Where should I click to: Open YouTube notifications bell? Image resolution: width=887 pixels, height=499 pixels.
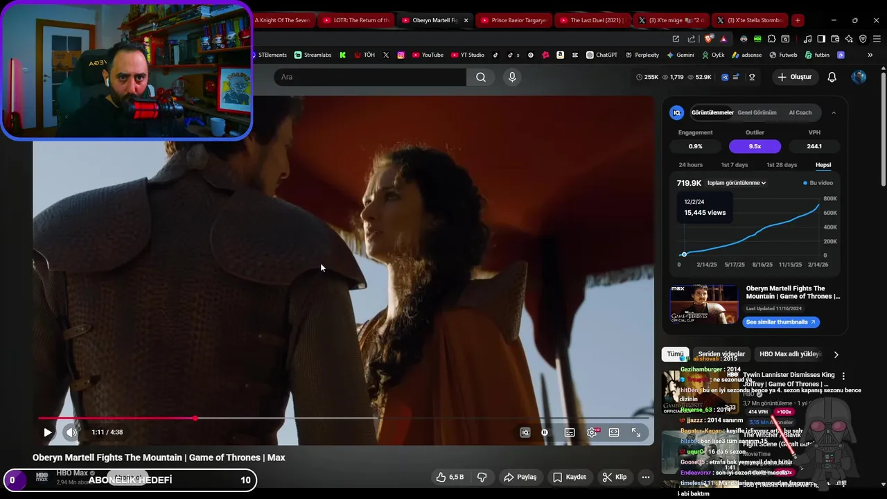click(x=832, y=77)
